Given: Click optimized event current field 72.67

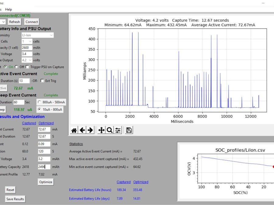Looking at the screenshot, I should pyautogui.click(x=44, y=129).
